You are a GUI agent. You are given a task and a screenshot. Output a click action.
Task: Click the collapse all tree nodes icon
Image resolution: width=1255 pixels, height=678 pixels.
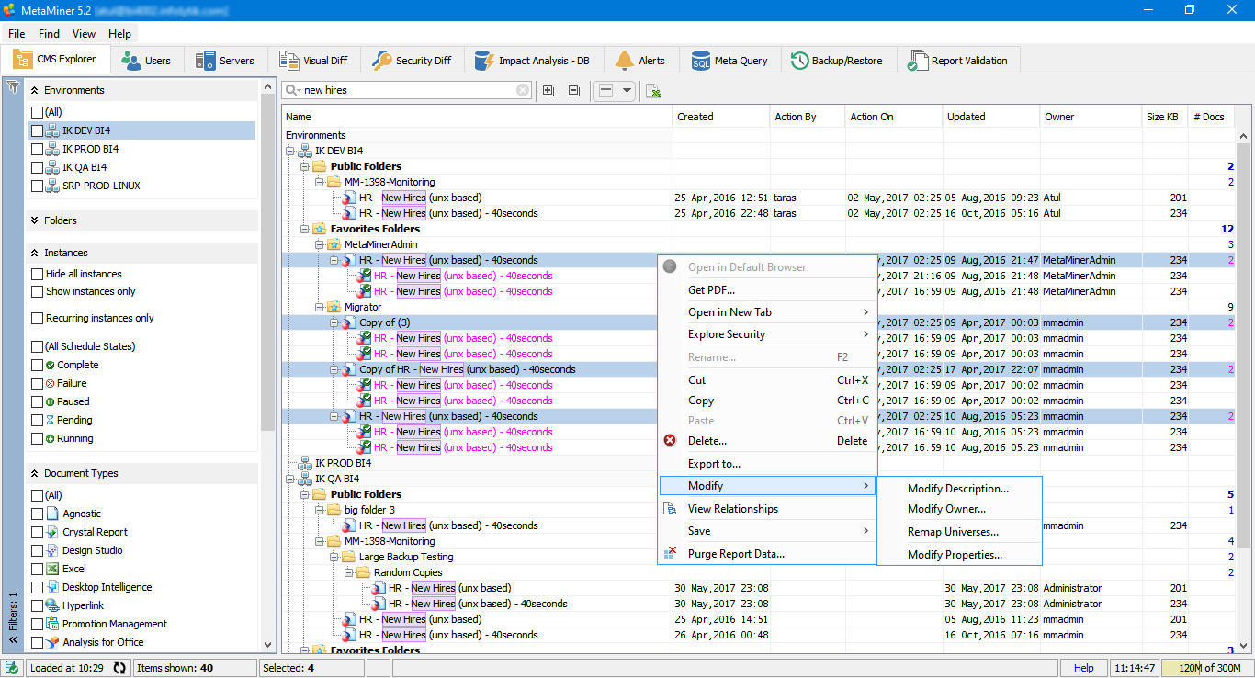coord(574,90)
